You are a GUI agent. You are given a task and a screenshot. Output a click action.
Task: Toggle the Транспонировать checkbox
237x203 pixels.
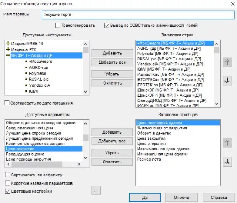(x=58, y=26)
